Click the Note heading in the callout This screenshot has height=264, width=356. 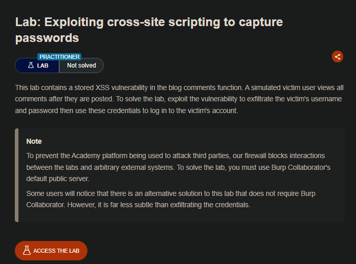(34, 141)
